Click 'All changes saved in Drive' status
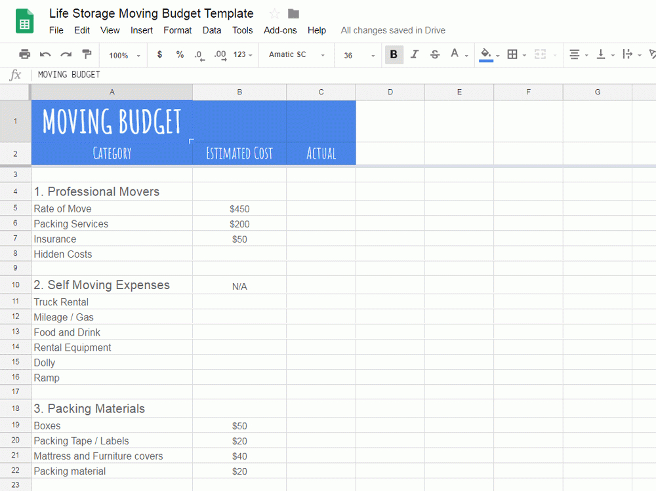The width and height of the screenshot is (656, 491). pos(393,30)
